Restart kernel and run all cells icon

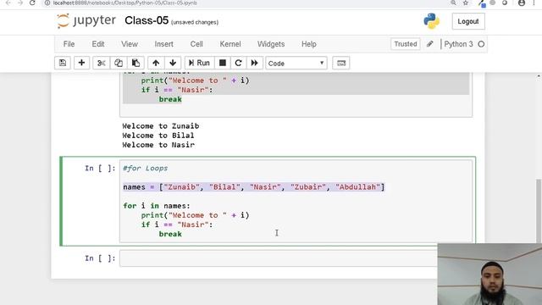click(254, 63)
